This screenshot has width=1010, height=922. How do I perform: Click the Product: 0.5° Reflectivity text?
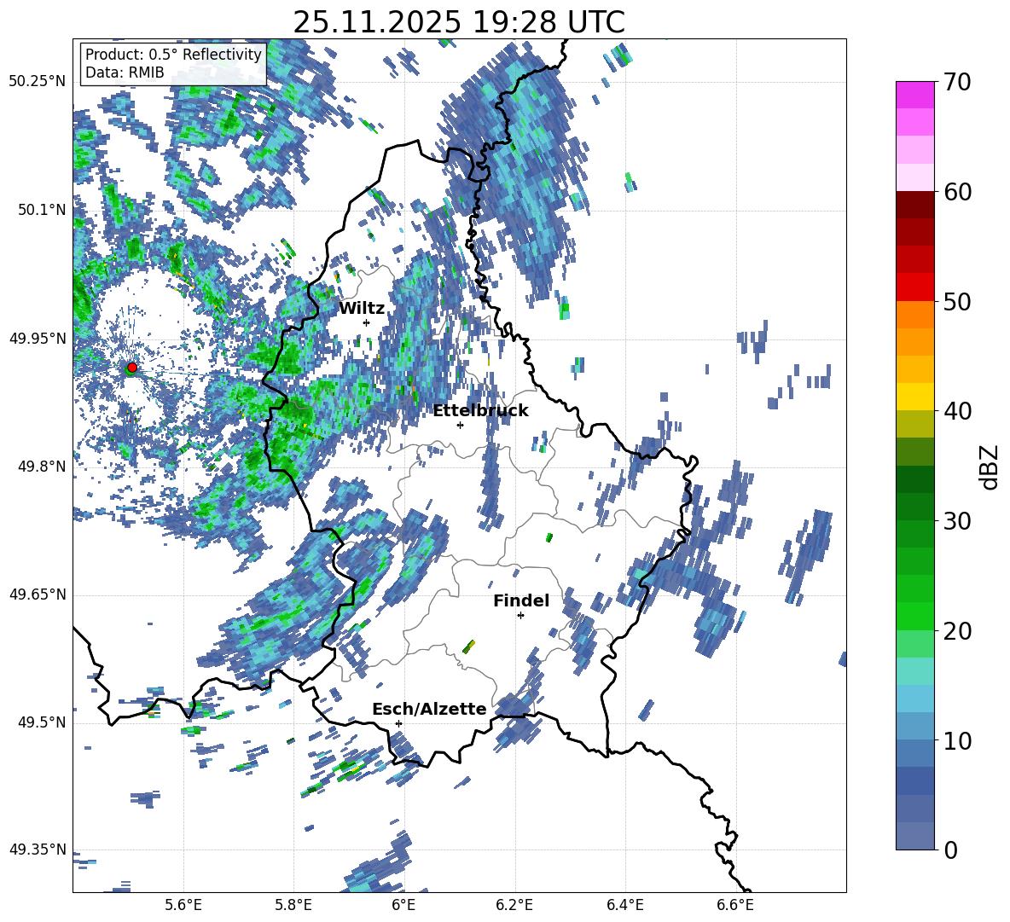point(173,55)
